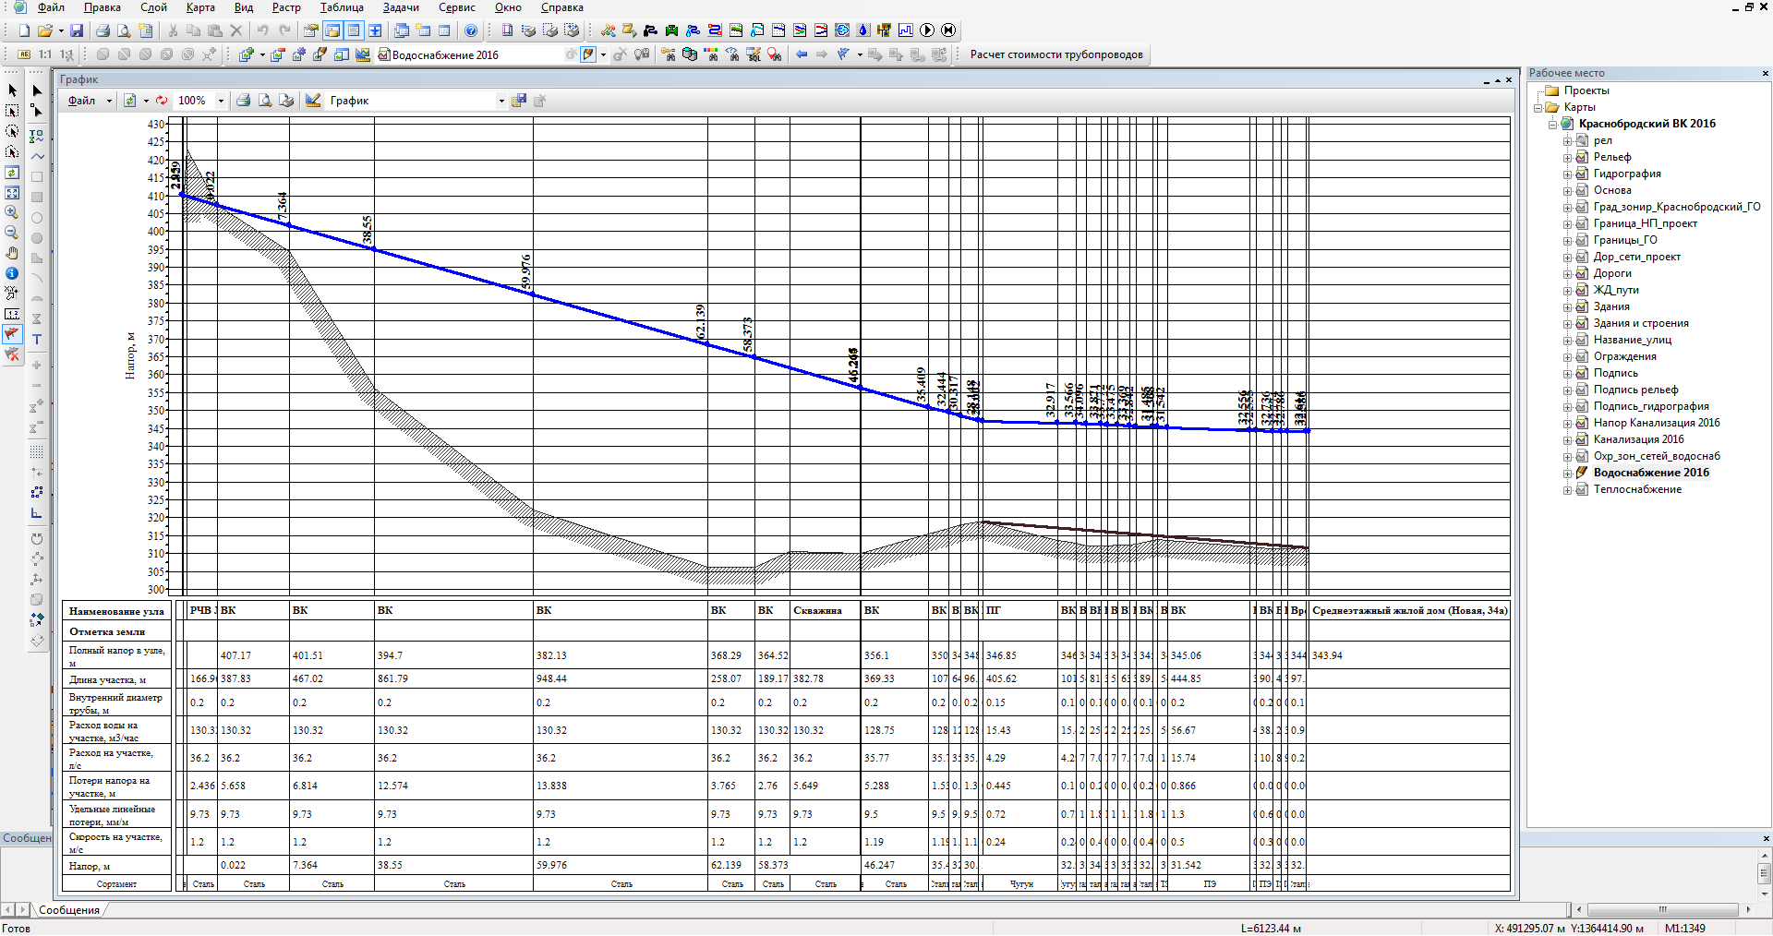Open the Задачи menu

point(401,7)
